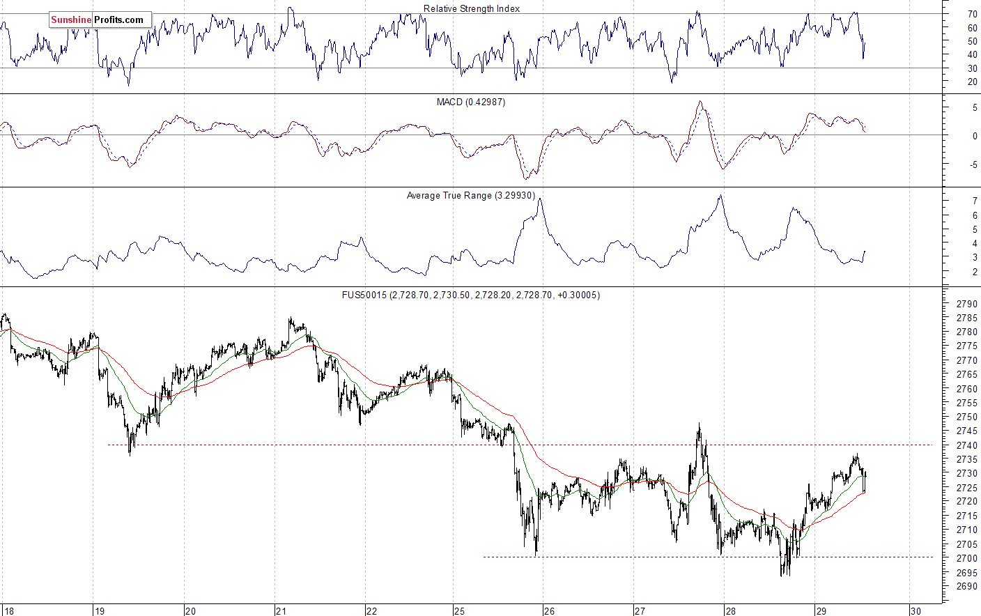The height and width of the screenshot is (616, 981).
Task: Select the MACD (0.42987) label
Action: coord(471,102)
